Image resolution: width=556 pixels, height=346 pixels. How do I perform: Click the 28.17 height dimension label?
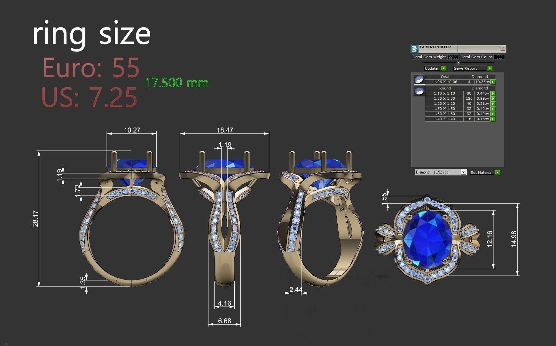coord(35,219)
